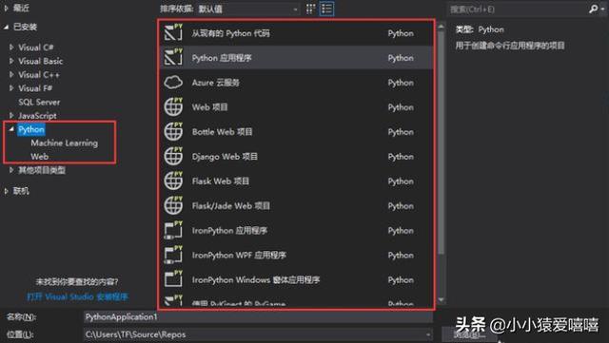This screenshot has height=343, width=609.
Task: Expand the Visual F# node
Action: tap(11, 88)
